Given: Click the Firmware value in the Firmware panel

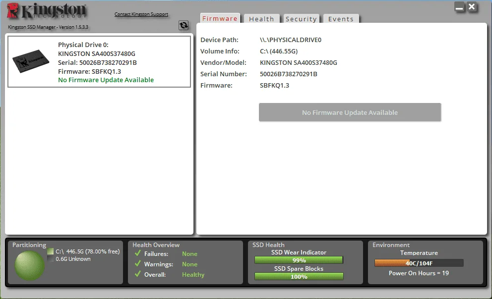Looking at the screenshot, I should pyautogui.click(x=274, y=85).
